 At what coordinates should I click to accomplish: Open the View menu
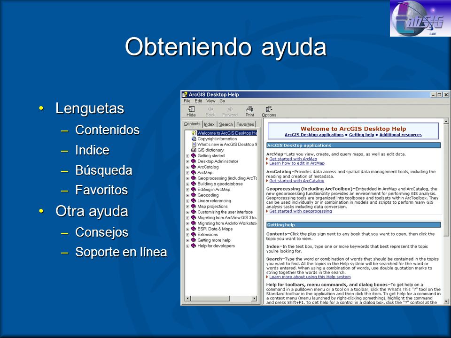210,101
